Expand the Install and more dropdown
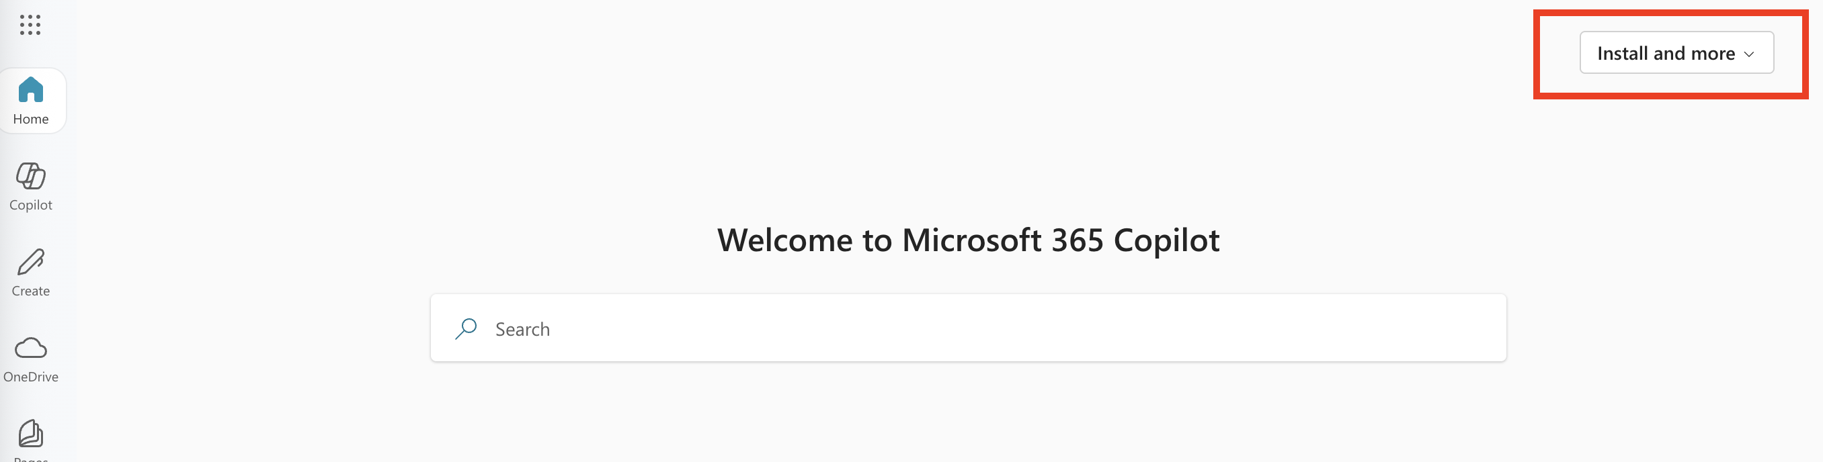The width and height of the screenshot is (1823, 462). point(1676,52)
